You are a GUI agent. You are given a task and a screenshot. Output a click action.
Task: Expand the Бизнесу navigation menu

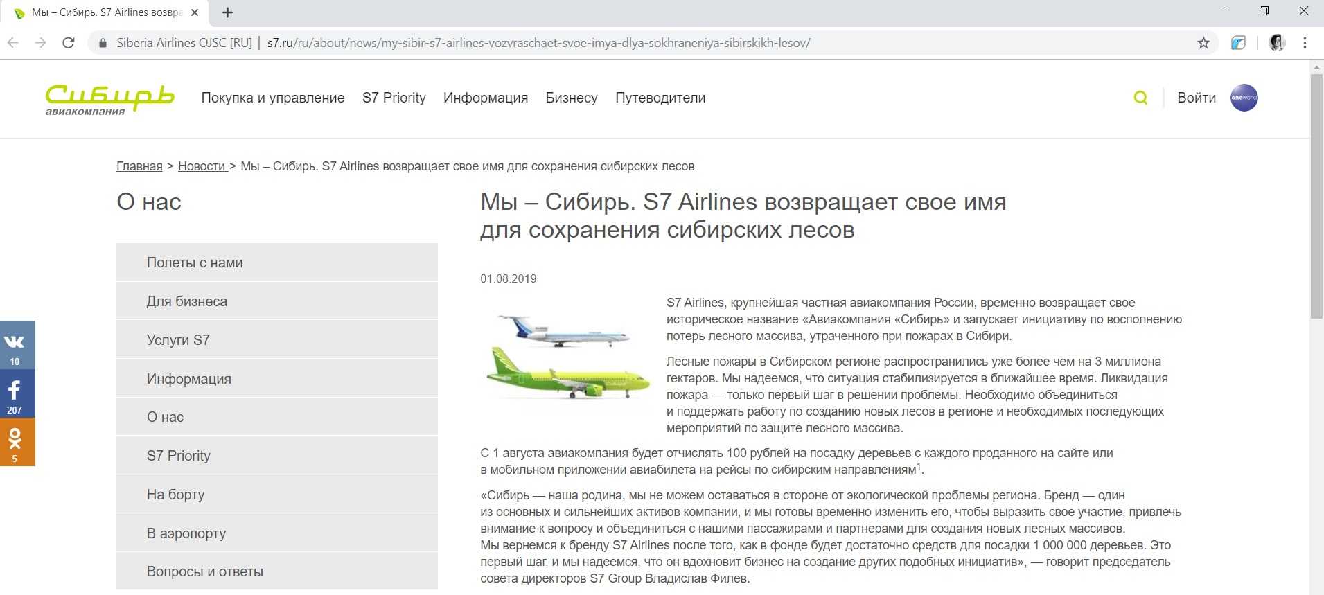[x=572, y=98]
